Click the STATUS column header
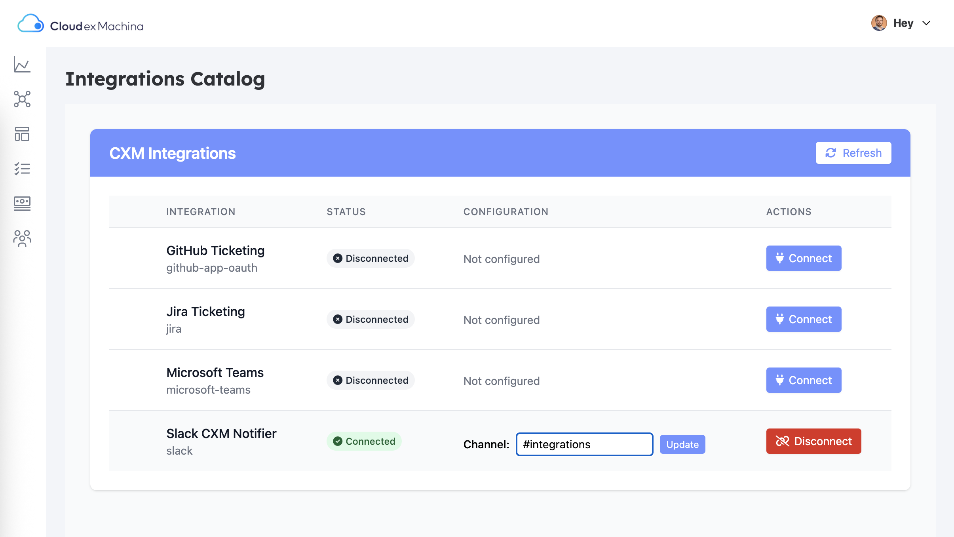Image resolution: width=954 pixels, height=537 pixels. (x=346, y=212)
